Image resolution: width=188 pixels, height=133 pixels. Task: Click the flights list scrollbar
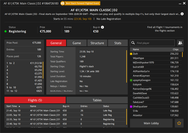(x=126, y=117)
